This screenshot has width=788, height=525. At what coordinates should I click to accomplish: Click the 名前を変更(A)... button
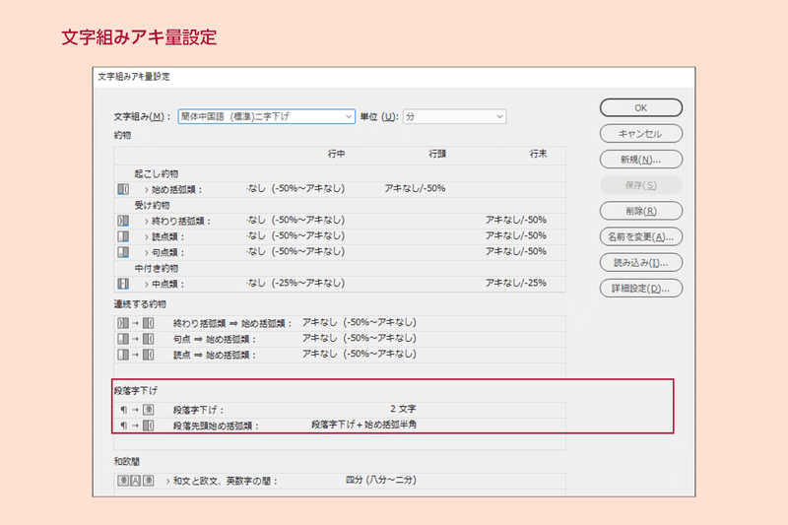641,236
